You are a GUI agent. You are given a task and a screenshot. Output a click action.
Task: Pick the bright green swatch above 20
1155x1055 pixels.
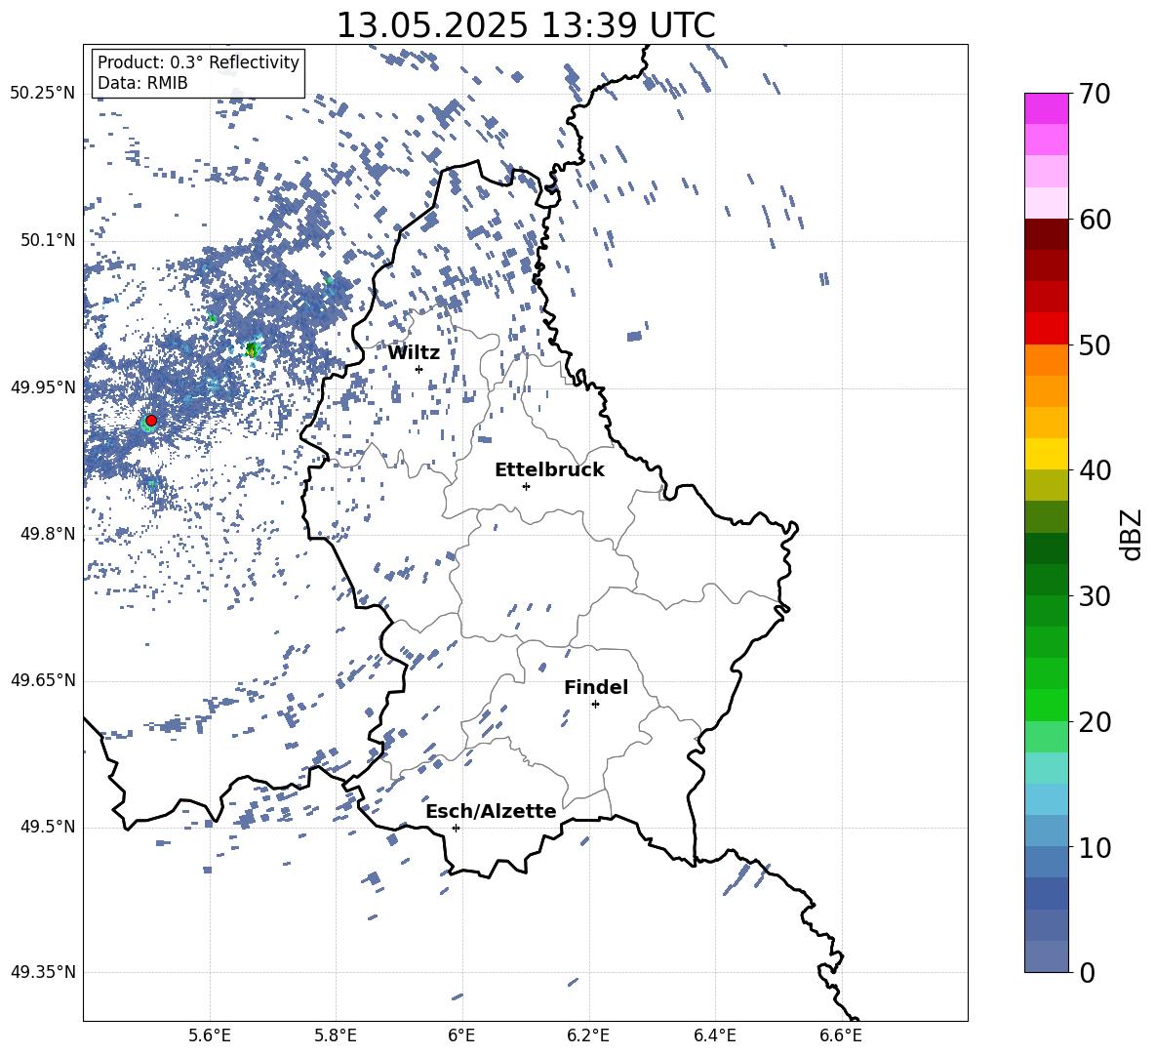(1046, 705)
